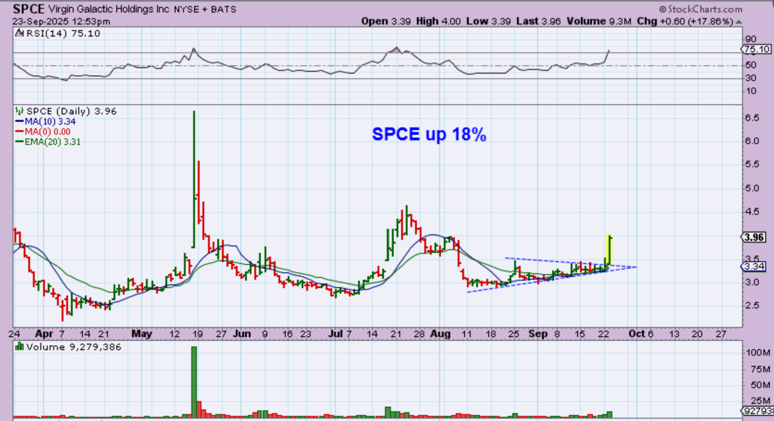774x421 pixels.
Task: Click the 30 level on the RSI axis
Action: (751, 78)
